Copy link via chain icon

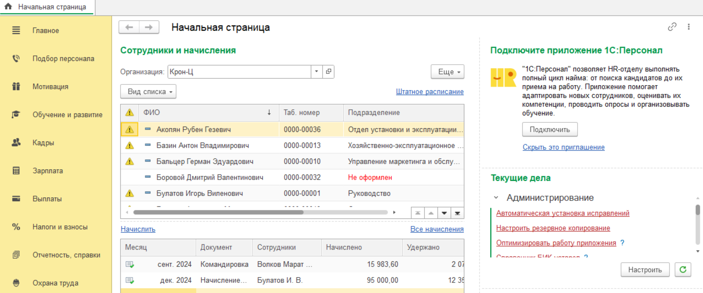pyautogui.click(x=672, y=27)
